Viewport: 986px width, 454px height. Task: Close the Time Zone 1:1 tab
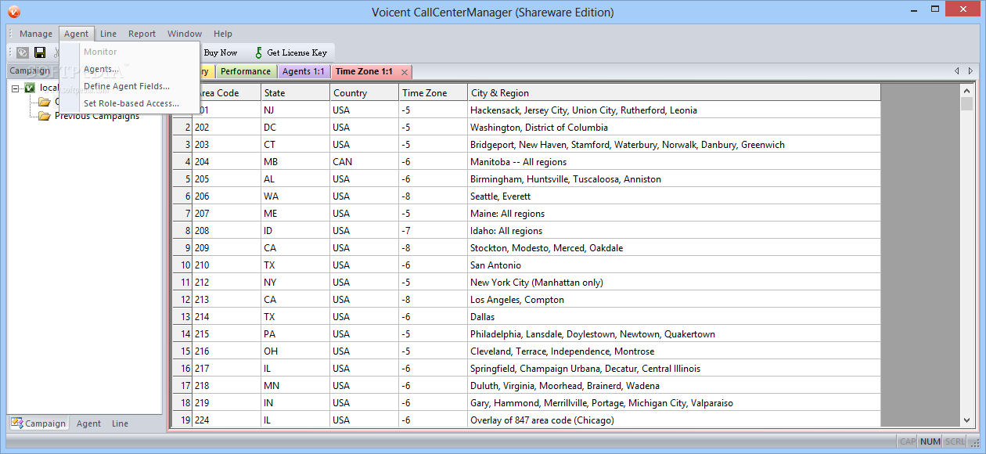[x=404, y=72]
